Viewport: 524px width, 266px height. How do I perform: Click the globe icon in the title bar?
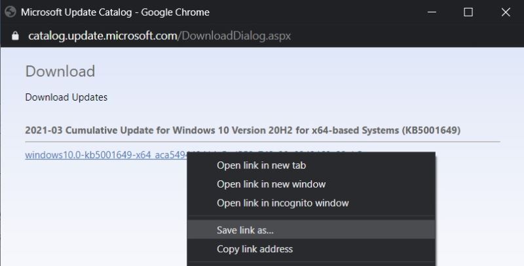pos(10,12)
